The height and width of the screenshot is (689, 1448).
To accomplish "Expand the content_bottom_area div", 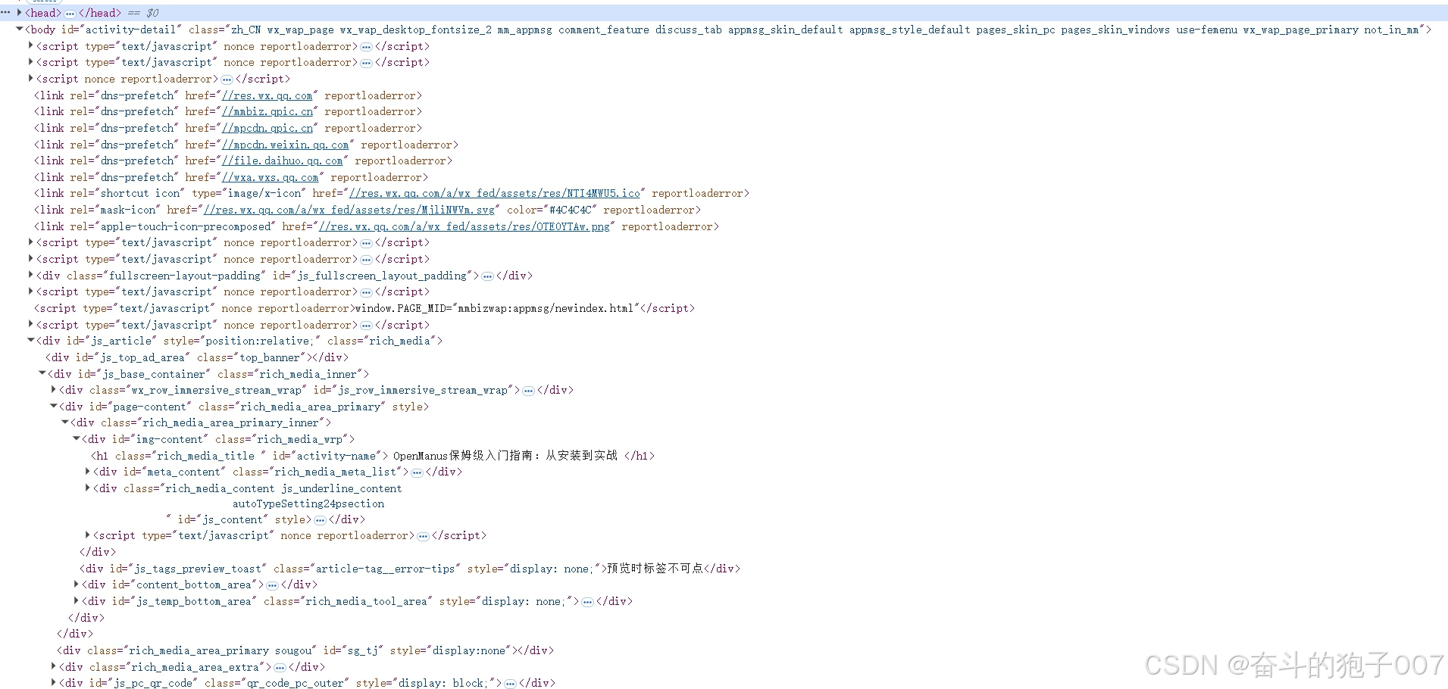I will pos(76,584).
